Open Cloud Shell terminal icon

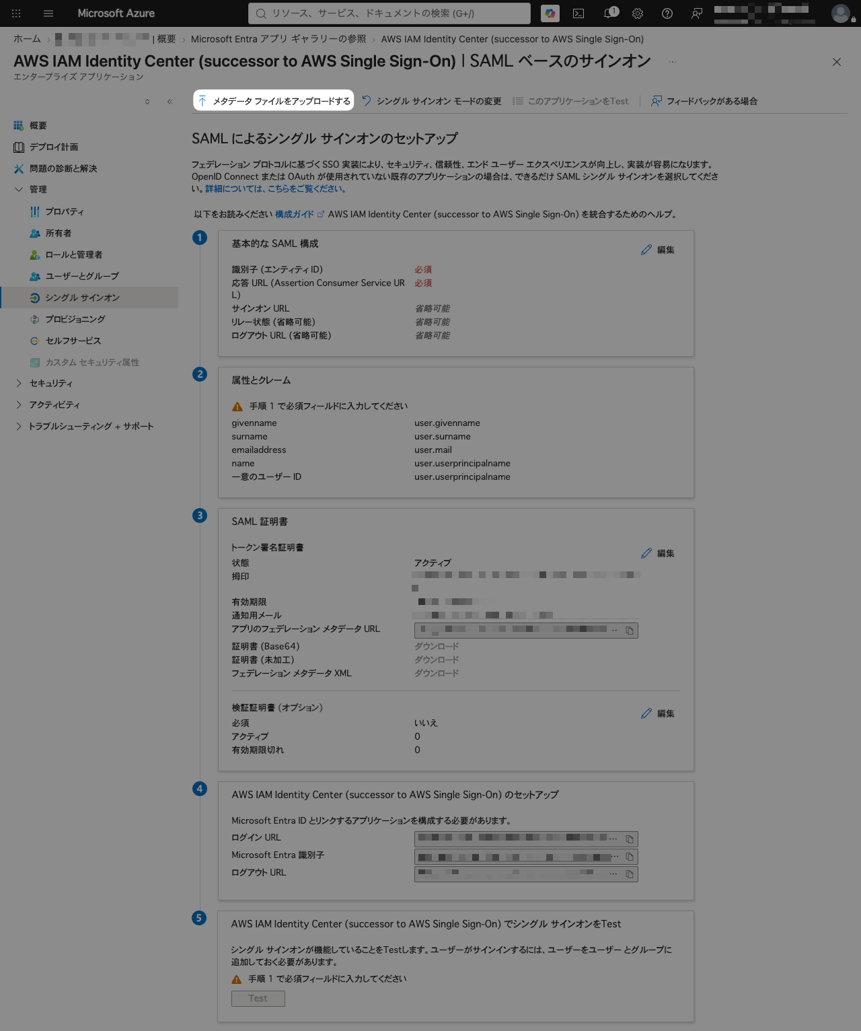tap(578, 13)
